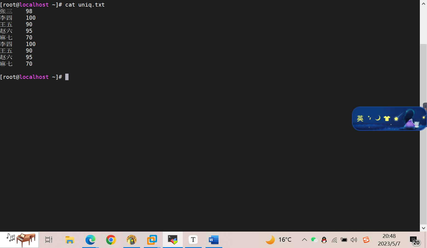Screen dimensions: 427x248
Task: Open WeChat from the system tray
Action: [x=314, y=240]
